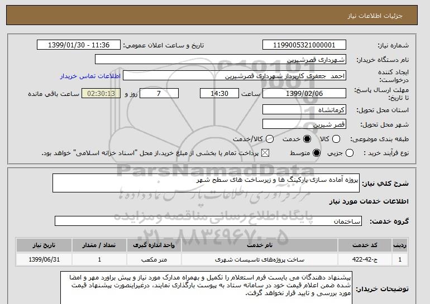Click the جزئیات اطلاعات نیاز page title
Image resolution: width=430 pixels, height=304 pixels.
(x=375, y=16)
